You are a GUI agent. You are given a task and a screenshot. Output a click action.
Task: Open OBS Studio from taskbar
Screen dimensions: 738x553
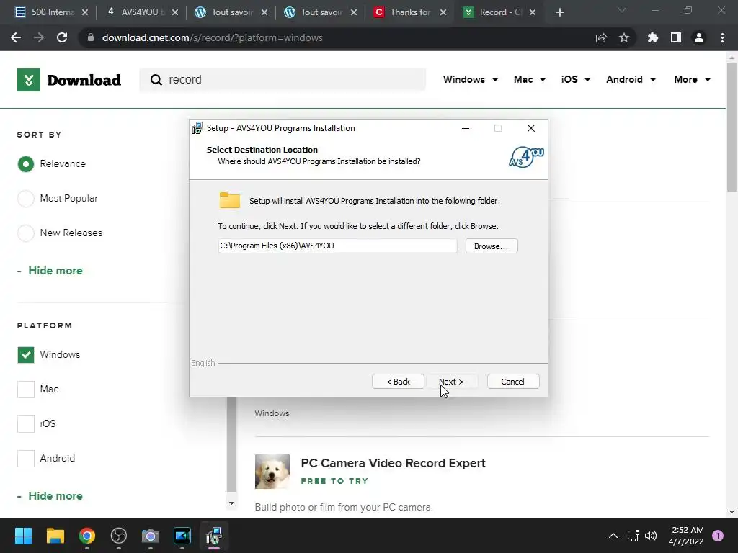[119, 536]
